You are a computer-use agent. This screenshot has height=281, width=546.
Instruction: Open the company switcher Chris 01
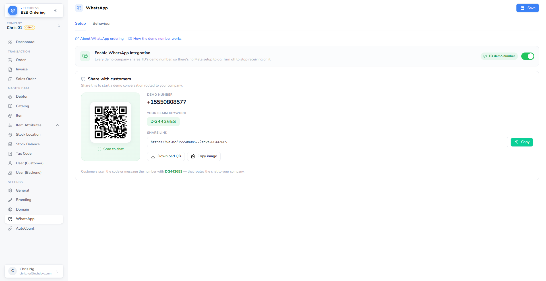34,26
